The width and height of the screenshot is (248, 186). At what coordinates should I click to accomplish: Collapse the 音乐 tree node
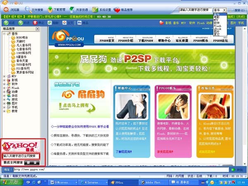click(x=4, y=34)
